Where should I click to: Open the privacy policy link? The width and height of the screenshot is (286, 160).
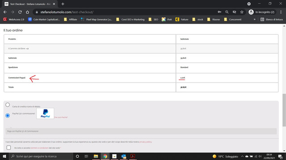point(146,142)
